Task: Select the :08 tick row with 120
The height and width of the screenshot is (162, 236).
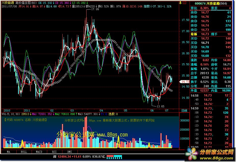Action: click(210, 113)
